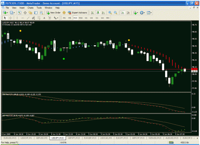Click the New Order button

(53, 13)
